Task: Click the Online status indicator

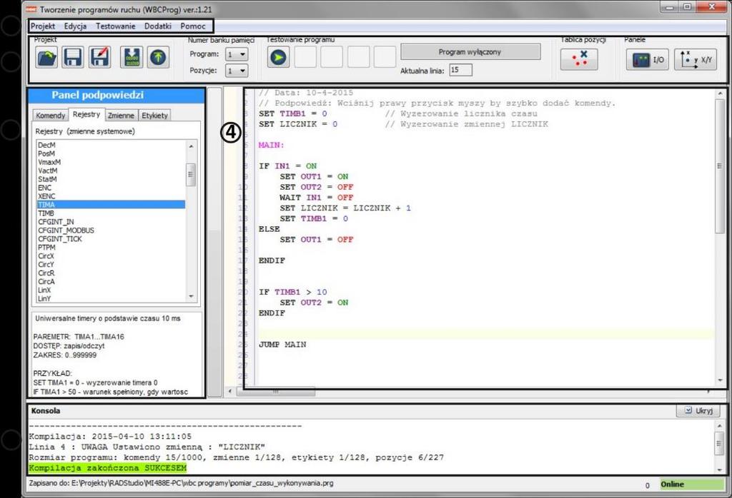Action: pos(692,484)
